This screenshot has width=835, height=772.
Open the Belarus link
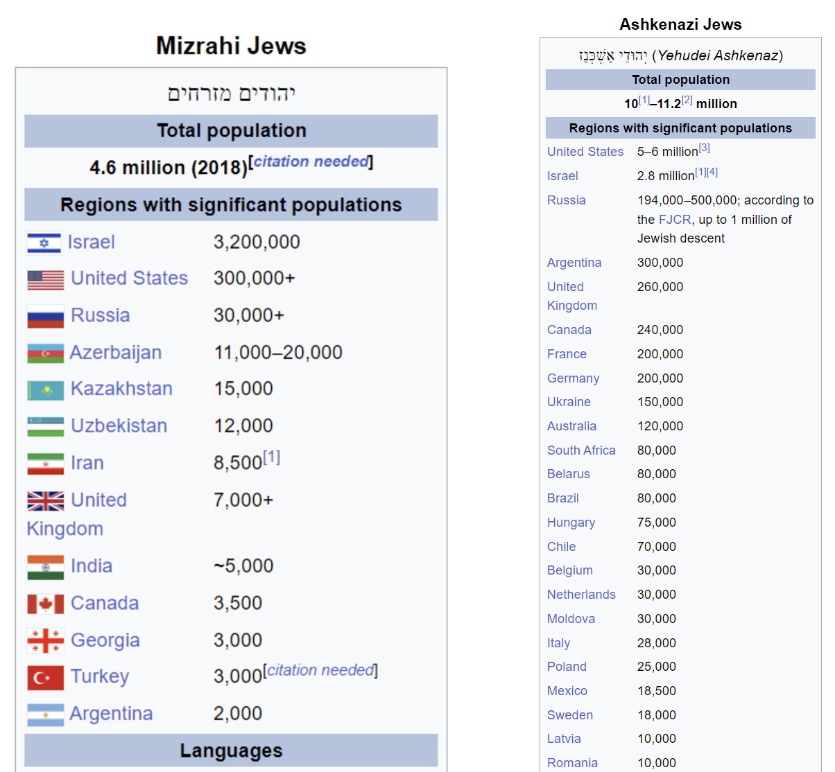(568, 474)
